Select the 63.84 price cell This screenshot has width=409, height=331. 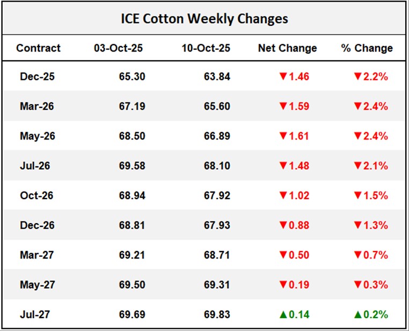(217, 77)
